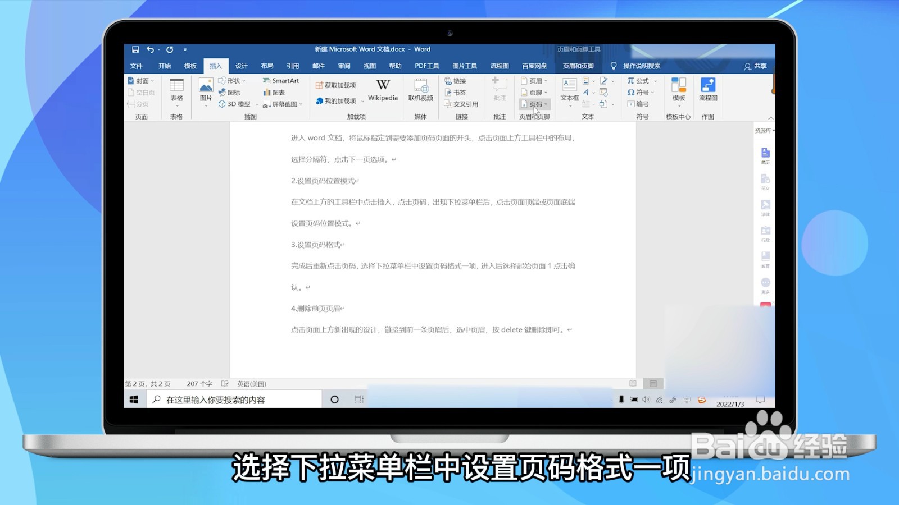This screenshot has height=505, width=899.
Task: Click page indicator 第2页,共2页
Action: (148, 384)
